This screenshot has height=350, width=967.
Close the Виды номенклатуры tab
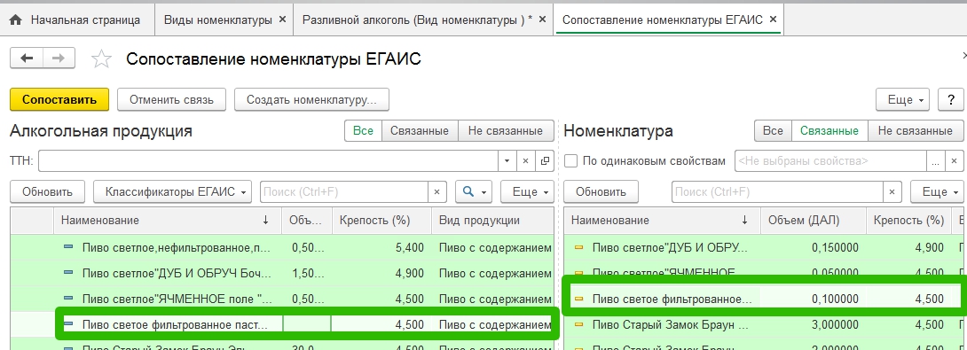coord(282,19)
